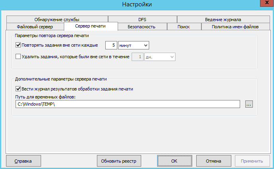Switch to the 'Ведение журнала' tab

(x=223, y=19)
